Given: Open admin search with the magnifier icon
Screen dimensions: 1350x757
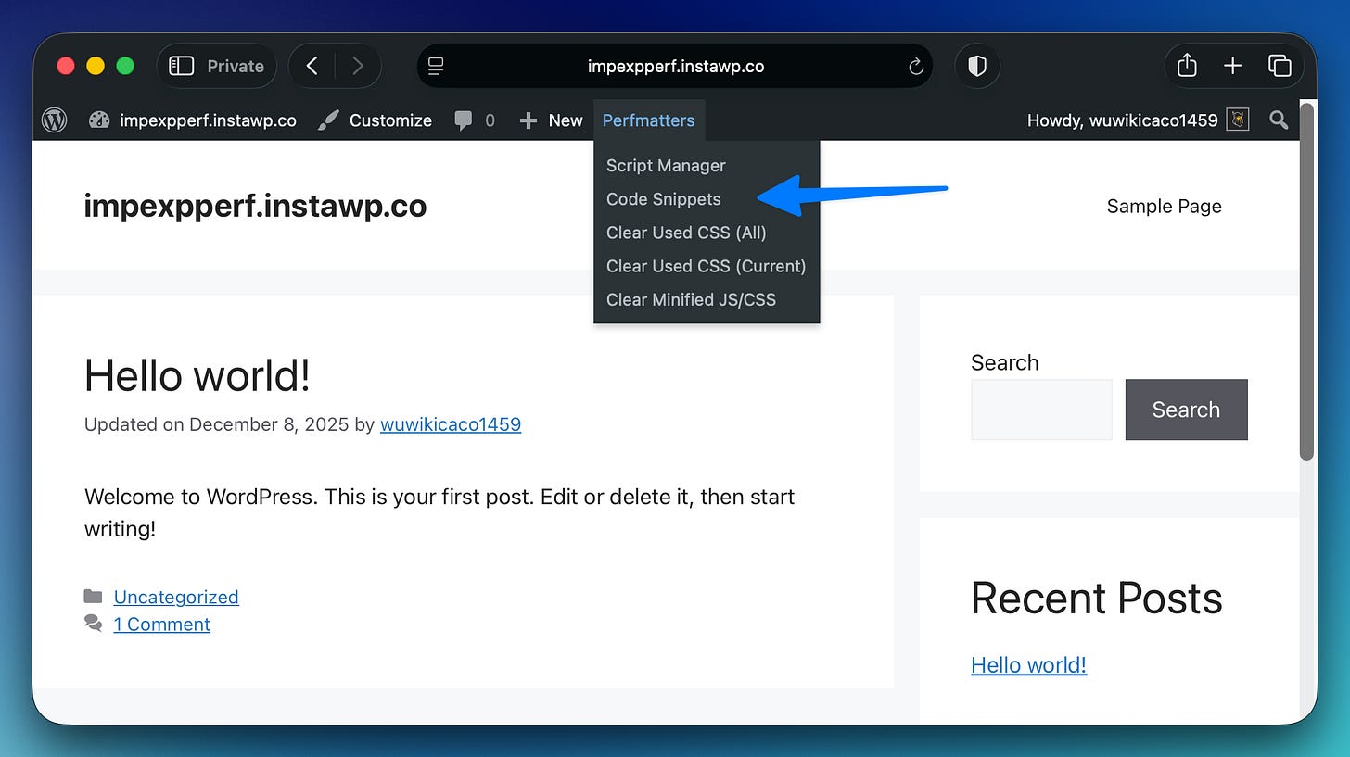Looking at the screenshot, I should 1279,120.
